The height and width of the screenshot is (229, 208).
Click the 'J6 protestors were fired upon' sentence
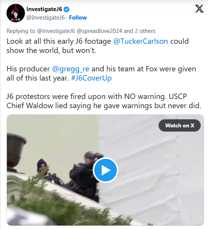[104, 101]
